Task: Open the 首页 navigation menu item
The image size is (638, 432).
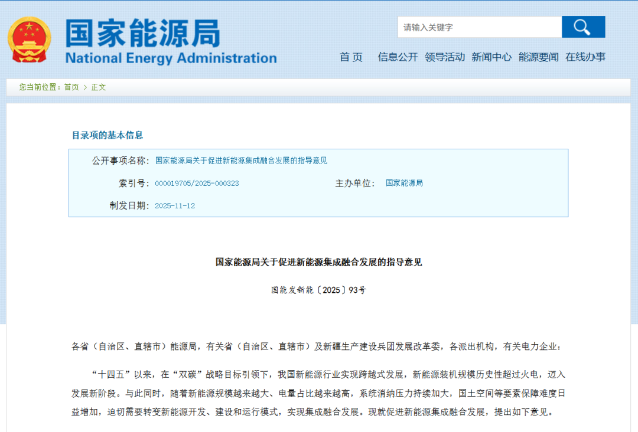Action: [351, 58]
